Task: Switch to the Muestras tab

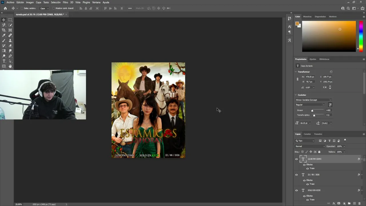Action: (x=307, y=17)
